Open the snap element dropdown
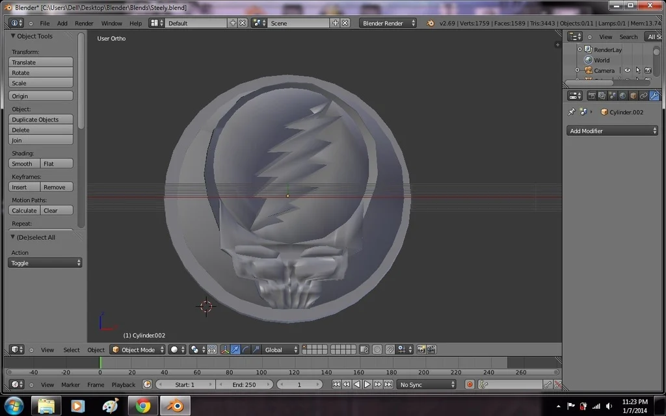 [405, 349]
